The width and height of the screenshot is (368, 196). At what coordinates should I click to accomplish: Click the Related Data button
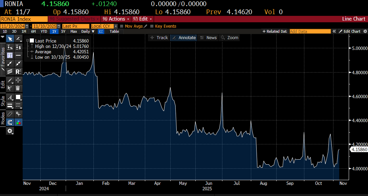tap(275, 31)
